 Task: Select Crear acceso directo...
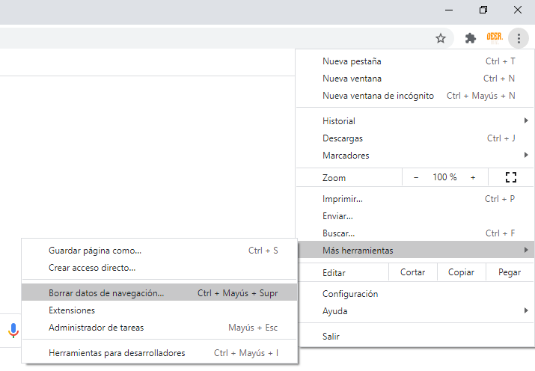tap(159, 268)
